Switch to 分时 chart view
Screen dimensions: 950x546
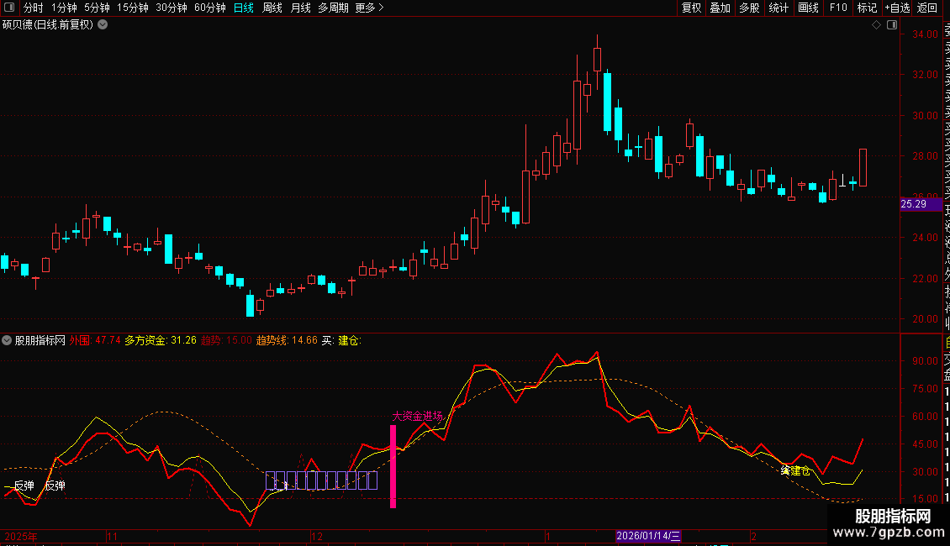(x=34, y=8)
